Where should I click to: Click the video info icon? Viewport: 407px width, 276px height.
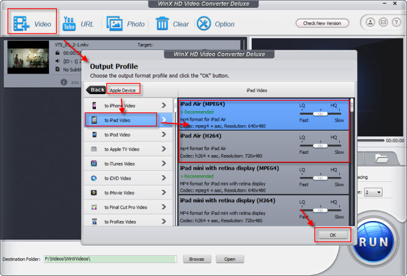point(64,82)
